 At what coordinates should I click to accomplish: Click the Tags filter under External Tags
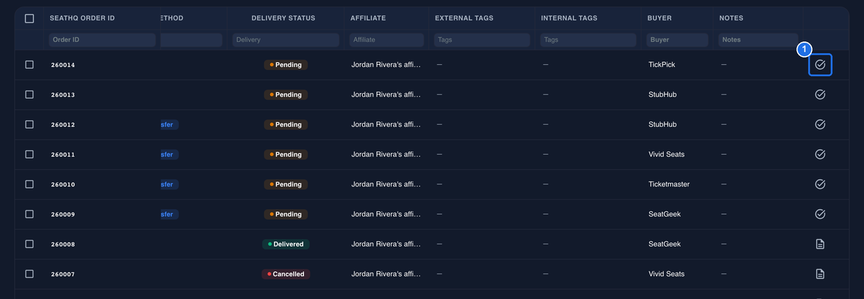481,40
